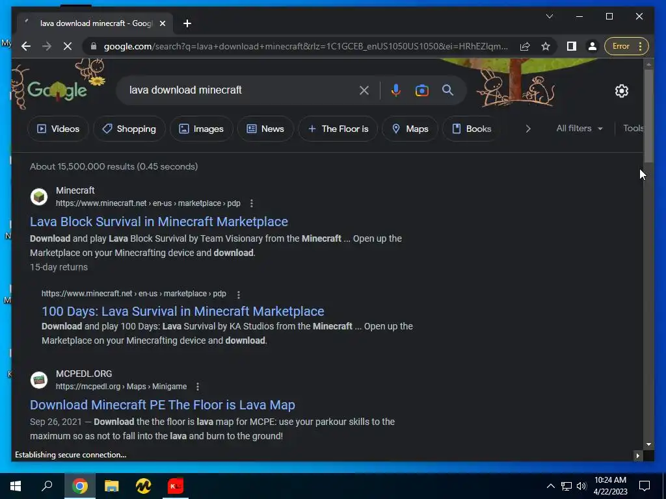Open the Chrome profile icon
666x499 pixels.
click(592, 46)
